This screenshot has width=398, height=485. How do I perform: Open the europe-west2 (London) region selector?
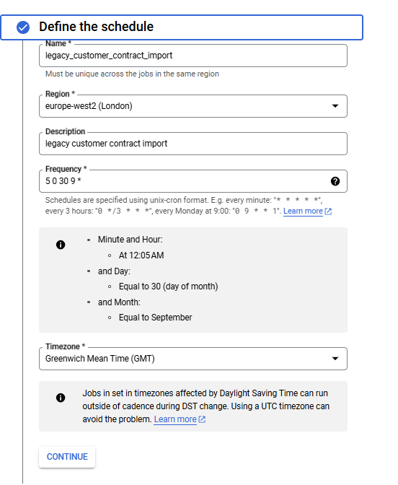(x=193, y=106)
